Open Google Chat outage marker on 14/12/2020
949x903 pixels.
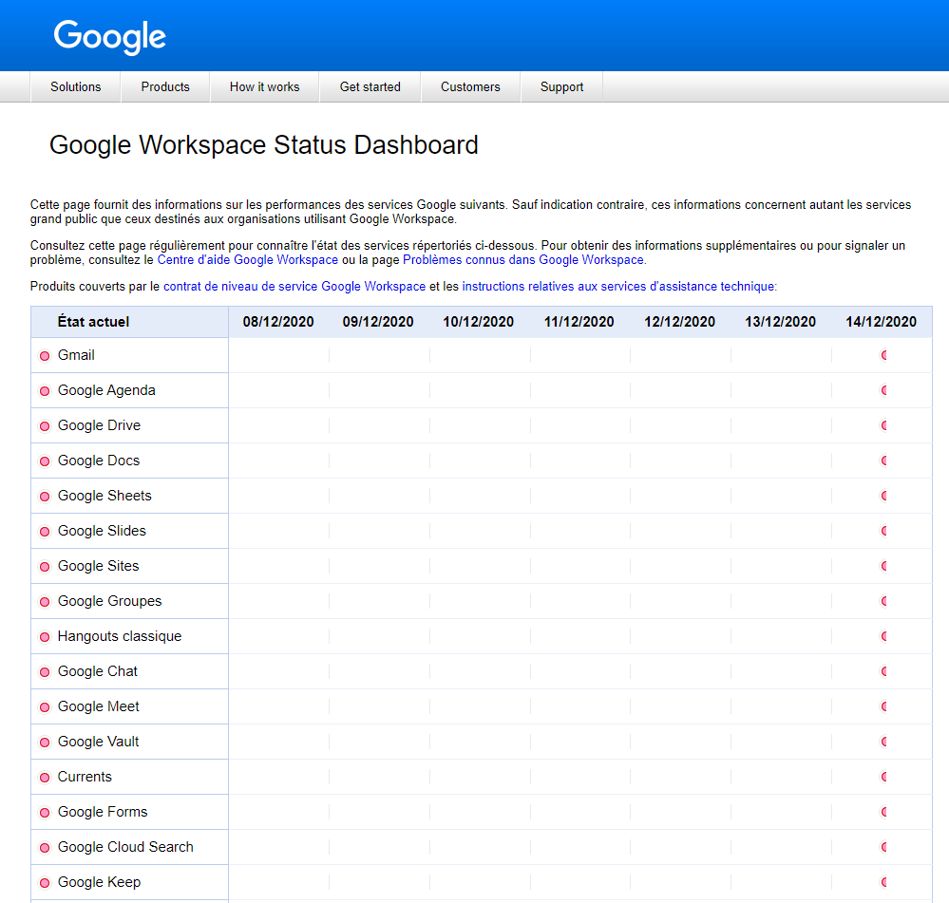pyautogui.click(x=883, y=670)
